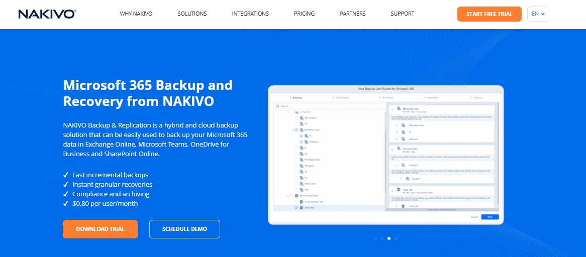
Task: Click the site icon beside Test
Action: pos(302,190)
